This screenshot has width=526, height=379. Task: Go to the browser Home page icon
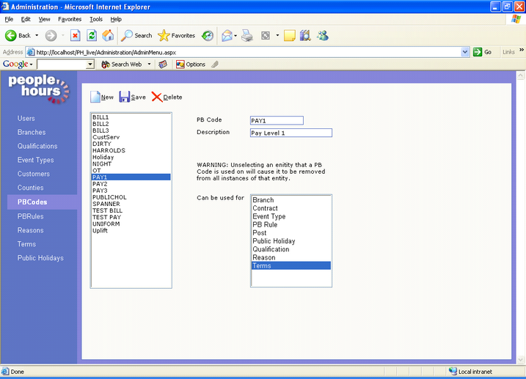pos(109,35)
